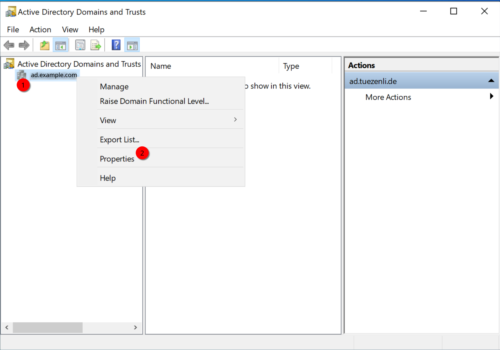Screen dimensions: 500x350
Task: Select Raise Domain Functional Level option
Action: click(154, 101)
